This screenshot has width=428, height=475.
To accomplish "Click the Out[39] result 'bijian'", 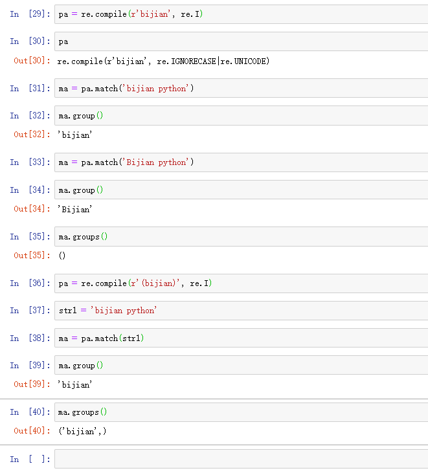I will tap(75, 385).
